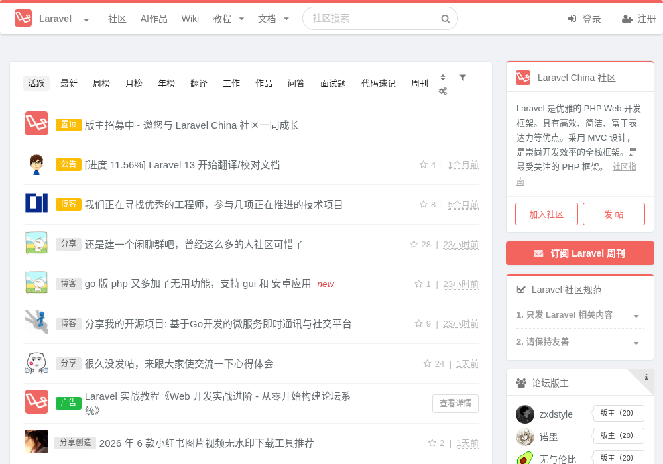
Task: Click the gears settings icon
Action: tap(443, 91)
